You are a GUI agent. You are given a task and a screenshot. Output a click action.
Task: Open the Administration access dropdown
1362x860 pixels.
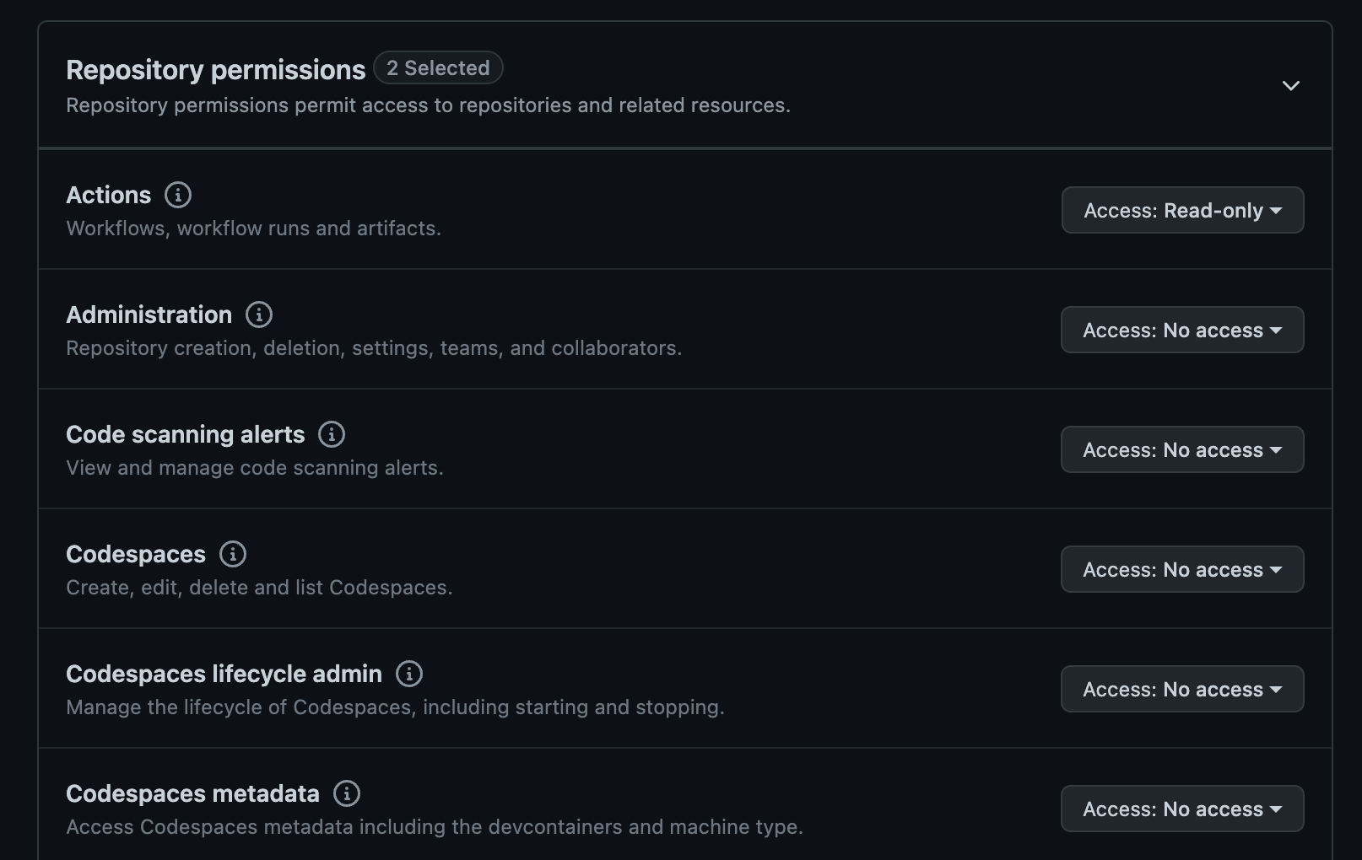coord(1182,330)
